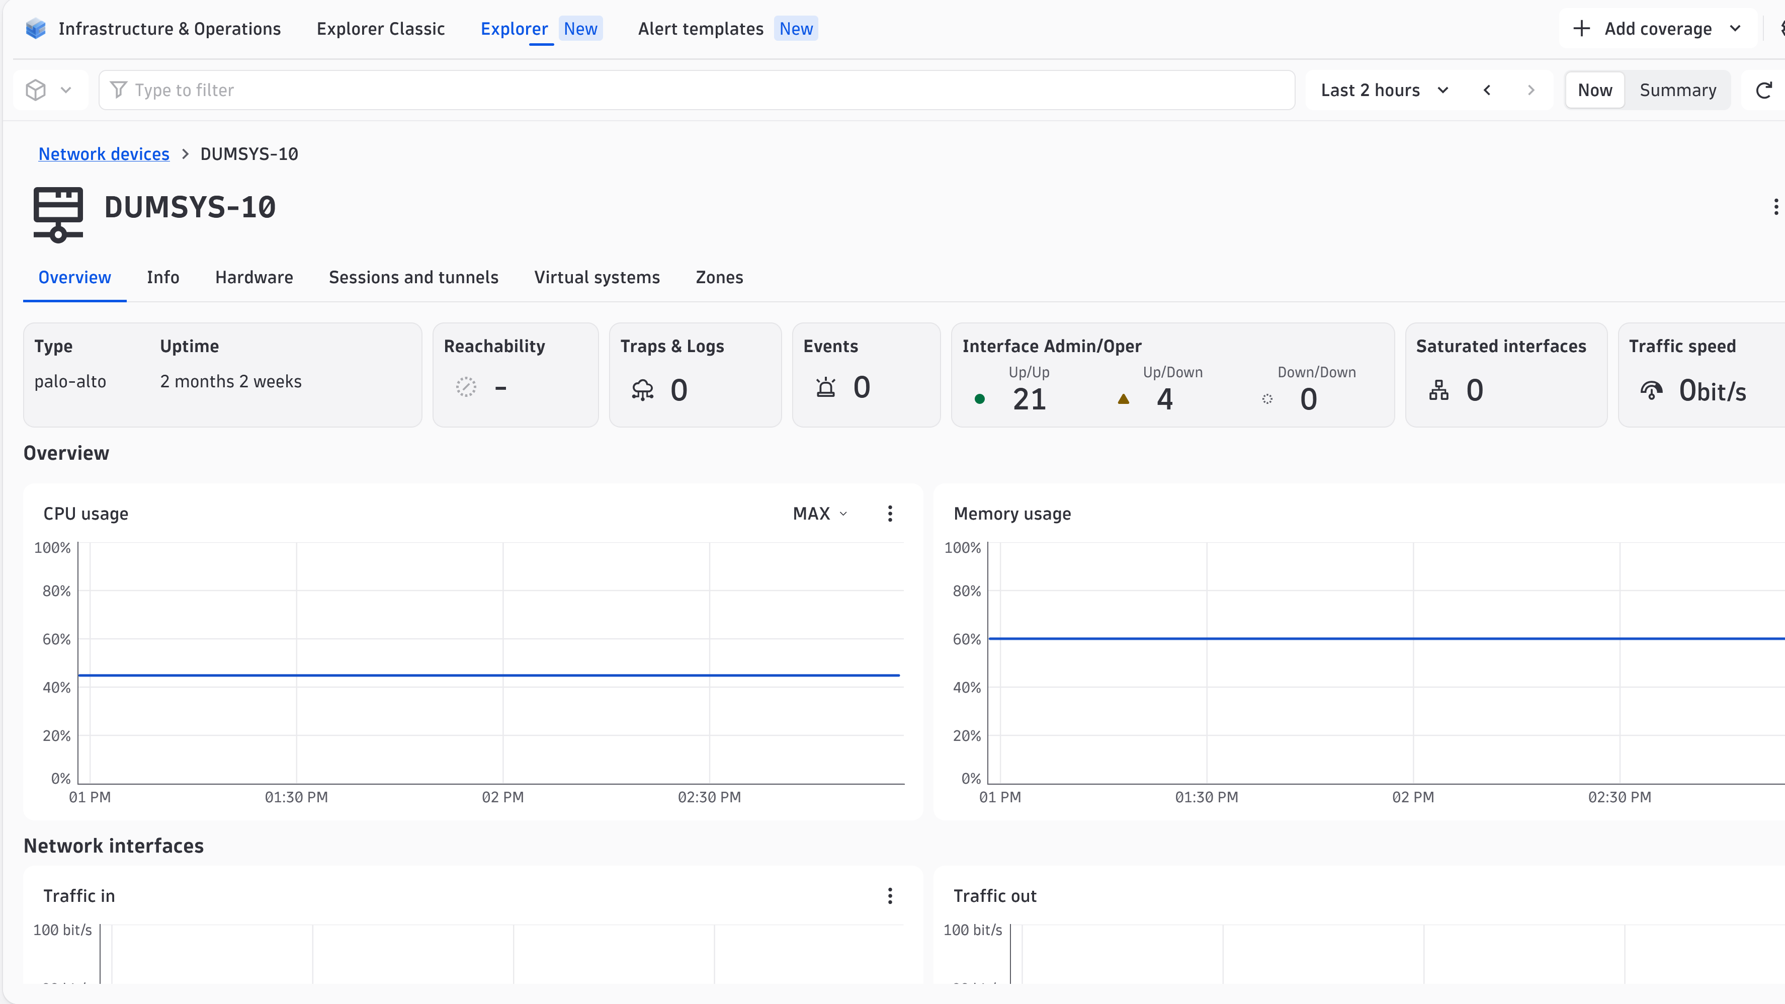Click the New badge next to Alert templates
Image resolution: width=1785 pixels, height=1004 pixels.
[x=796, y=28]
